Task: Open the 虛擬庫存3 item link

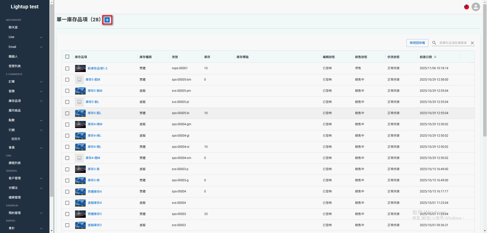Action: (x=95, y=225)
